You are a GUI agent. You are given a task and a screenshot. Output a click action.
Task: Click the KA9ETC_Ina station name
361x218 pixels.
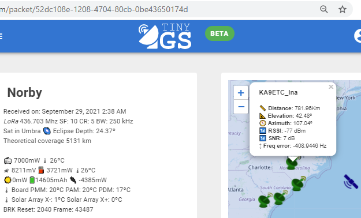[x=278, y=92]
